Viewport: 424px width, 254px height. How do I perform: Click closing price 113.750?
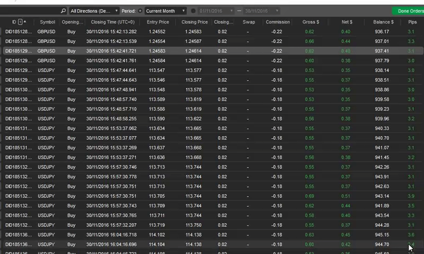(x=193, y=225)
